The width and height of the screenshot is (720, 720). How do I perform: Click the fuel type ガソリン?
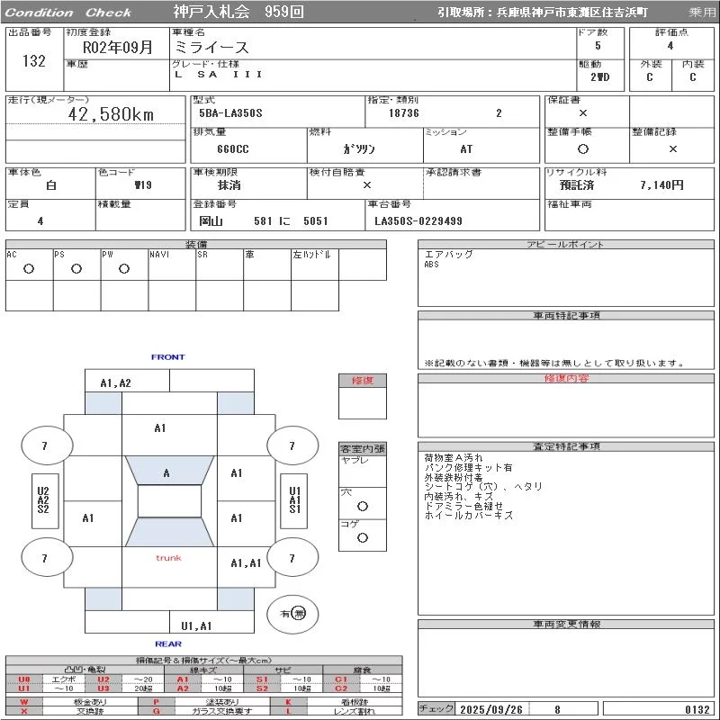359,148
